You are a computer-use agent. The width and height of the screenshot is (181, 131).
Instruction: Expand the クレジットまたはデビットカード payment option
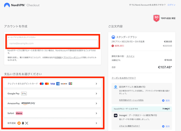tap(52, 84)
